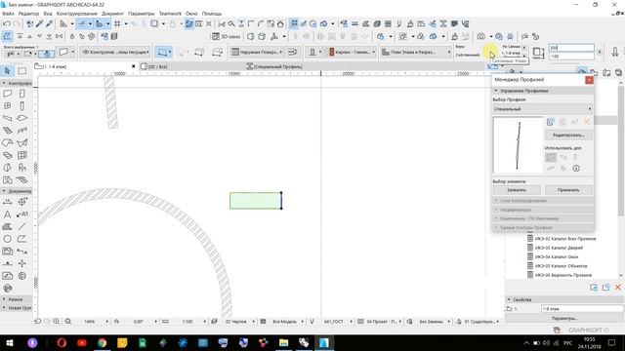Click the story name field in Properties
This screenshot has width=625, height=351.
click(582, 309)
